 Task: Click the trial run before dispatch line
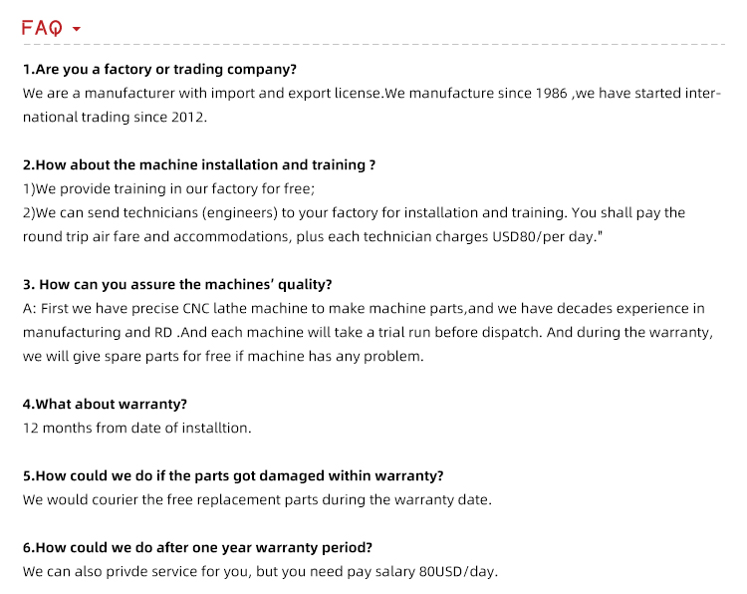coord(367,332)
